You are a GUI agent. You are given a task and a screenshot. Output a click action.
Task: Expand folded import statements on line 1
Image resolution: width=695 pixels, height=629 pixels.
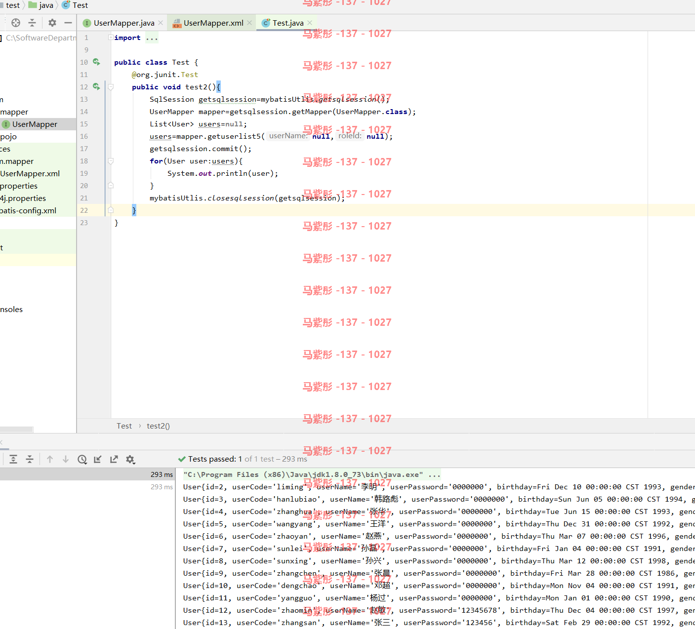click(x=111, y=38)
